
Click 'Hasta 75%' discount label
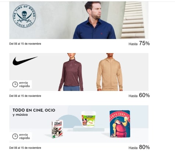click(139, 43)
